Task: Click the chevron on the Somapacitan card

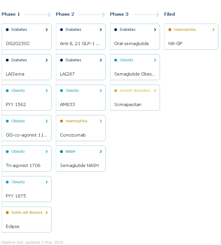Action: tap(155, 91)
